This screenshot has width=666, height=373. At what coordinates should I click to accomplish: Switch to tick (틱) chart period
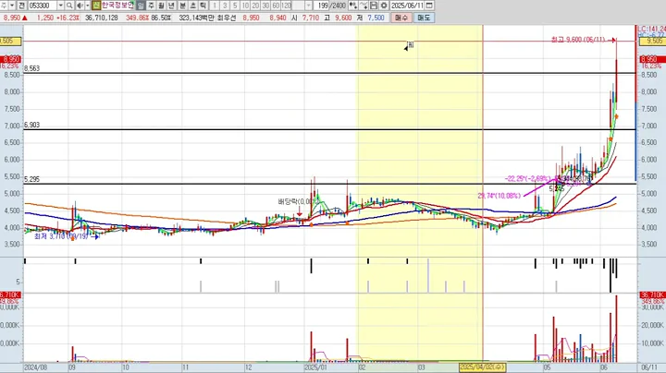coord(203,6)
